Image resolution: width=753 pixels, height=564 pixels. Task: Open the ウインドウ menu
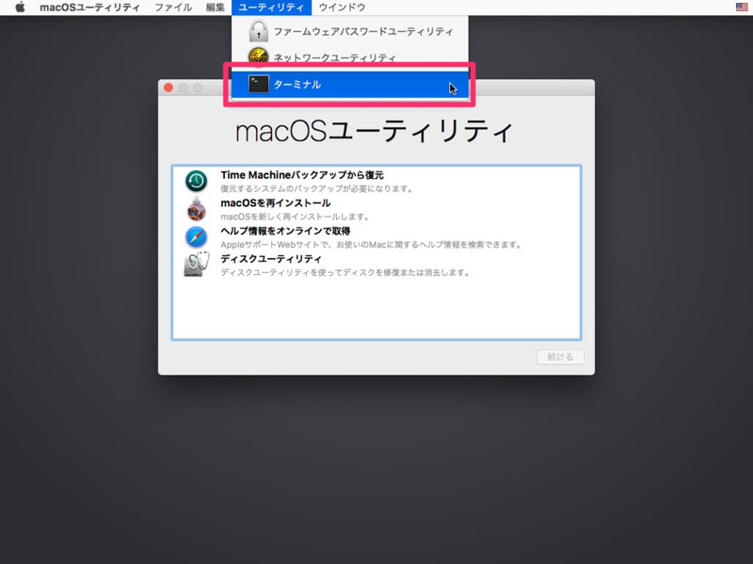(343, 8)
